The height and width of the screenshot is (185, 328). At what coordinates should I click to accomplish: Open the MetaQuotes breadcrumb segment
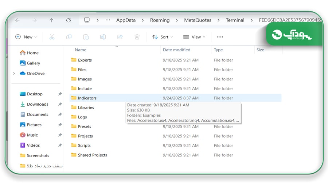coord(198,20)
